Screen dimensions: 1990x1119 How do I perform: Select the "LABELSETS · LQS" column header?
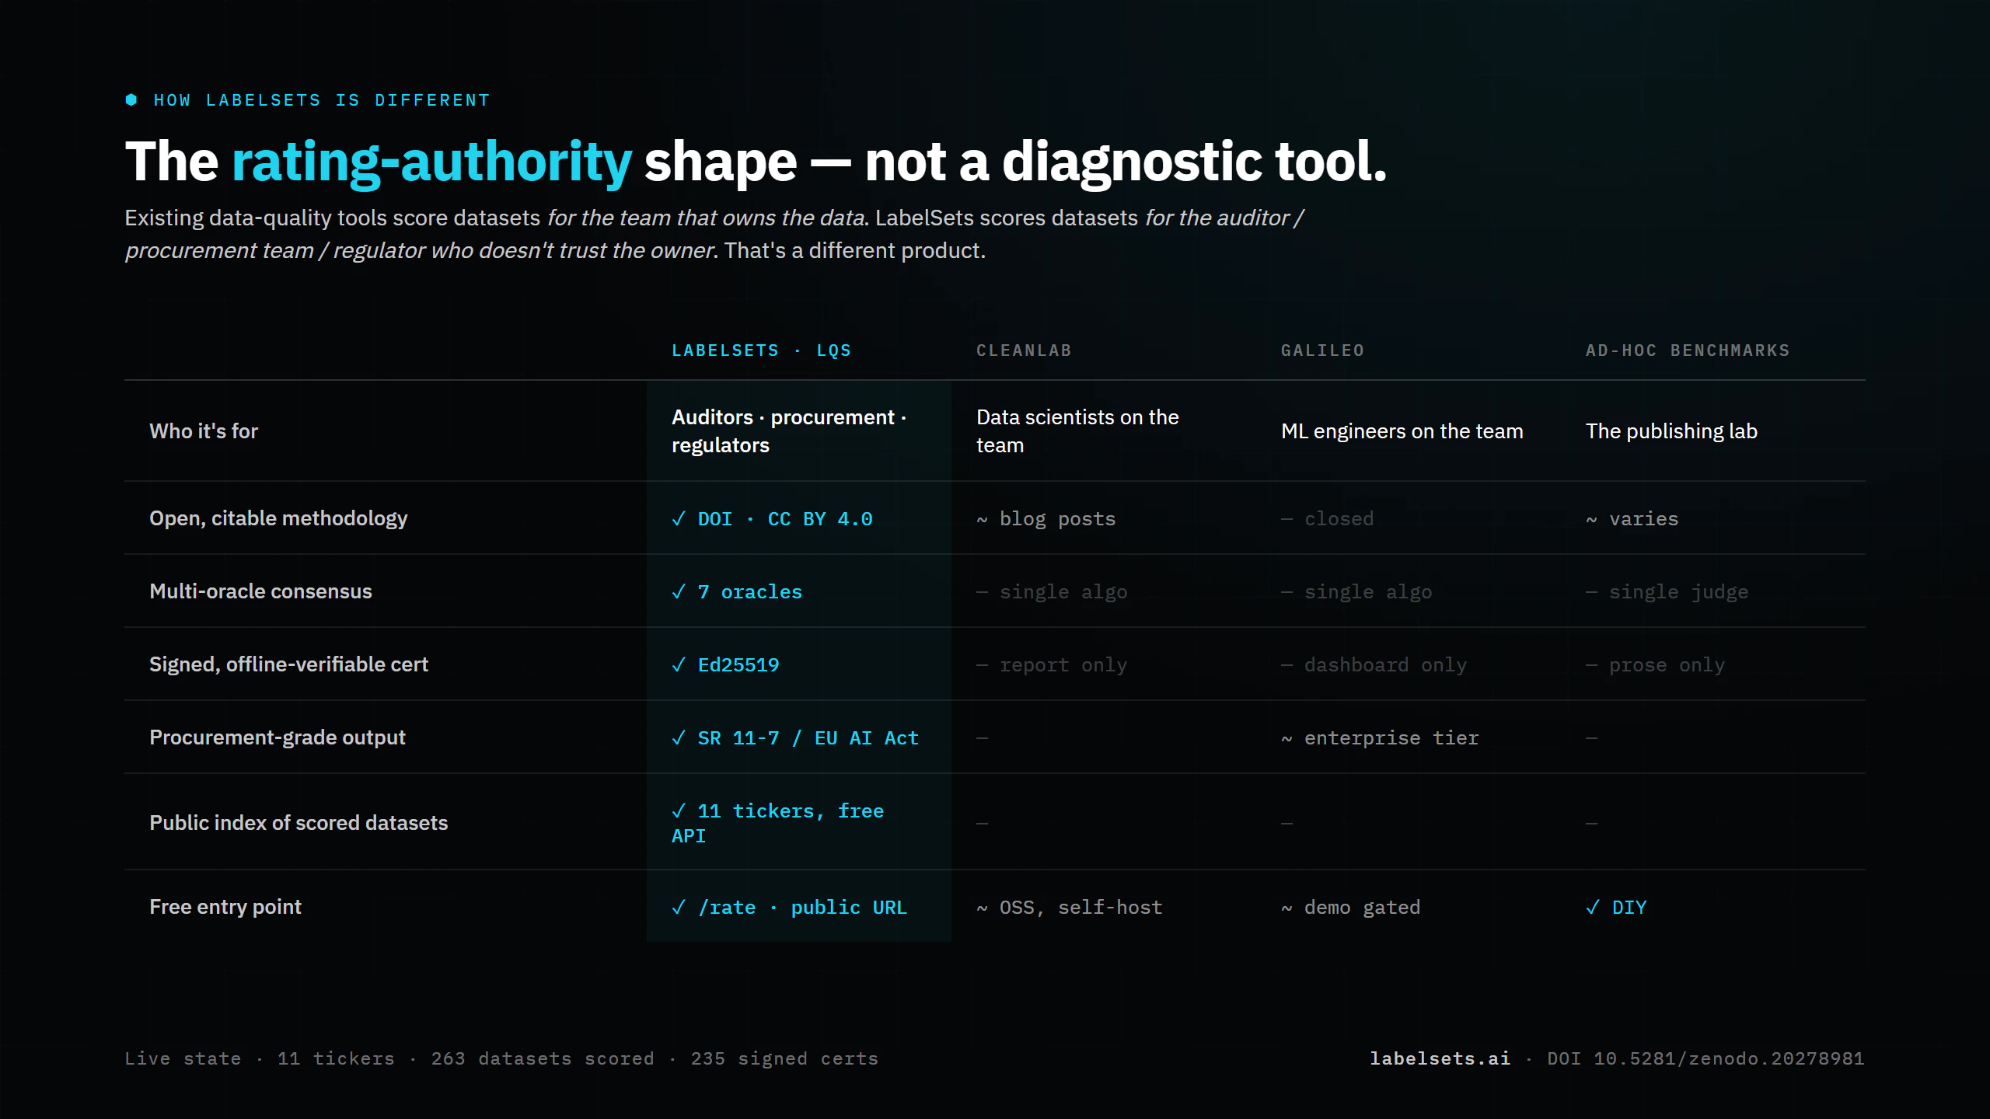(762, 350)
